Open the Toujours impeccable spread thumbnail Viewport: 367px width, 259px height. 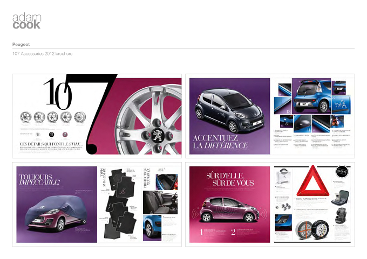click(x=97, y=205)
